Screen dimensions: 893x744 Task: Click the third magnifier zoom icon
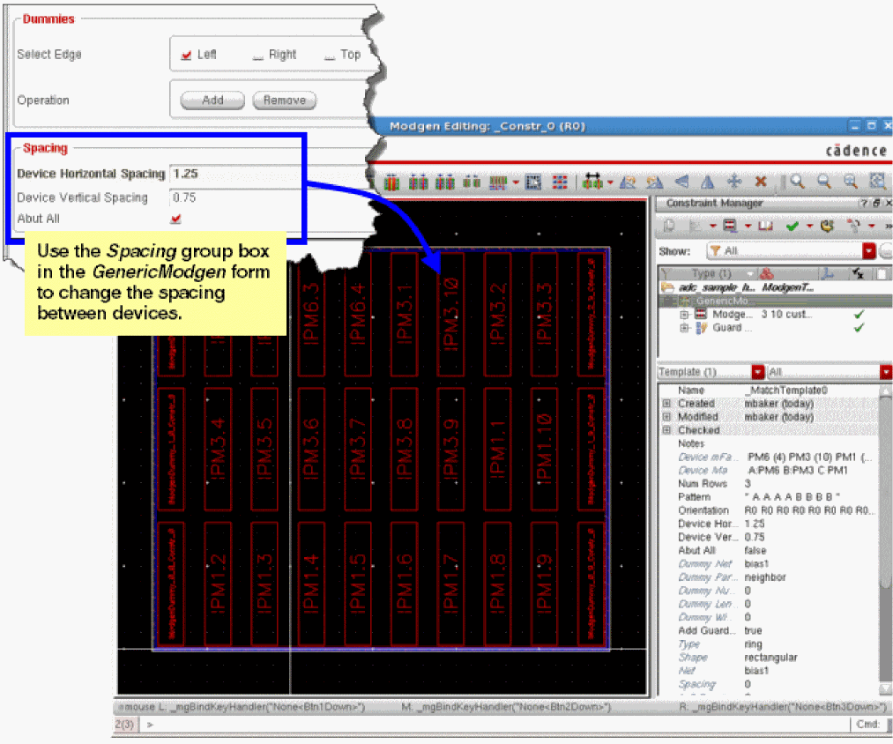[x=850, y=182]
